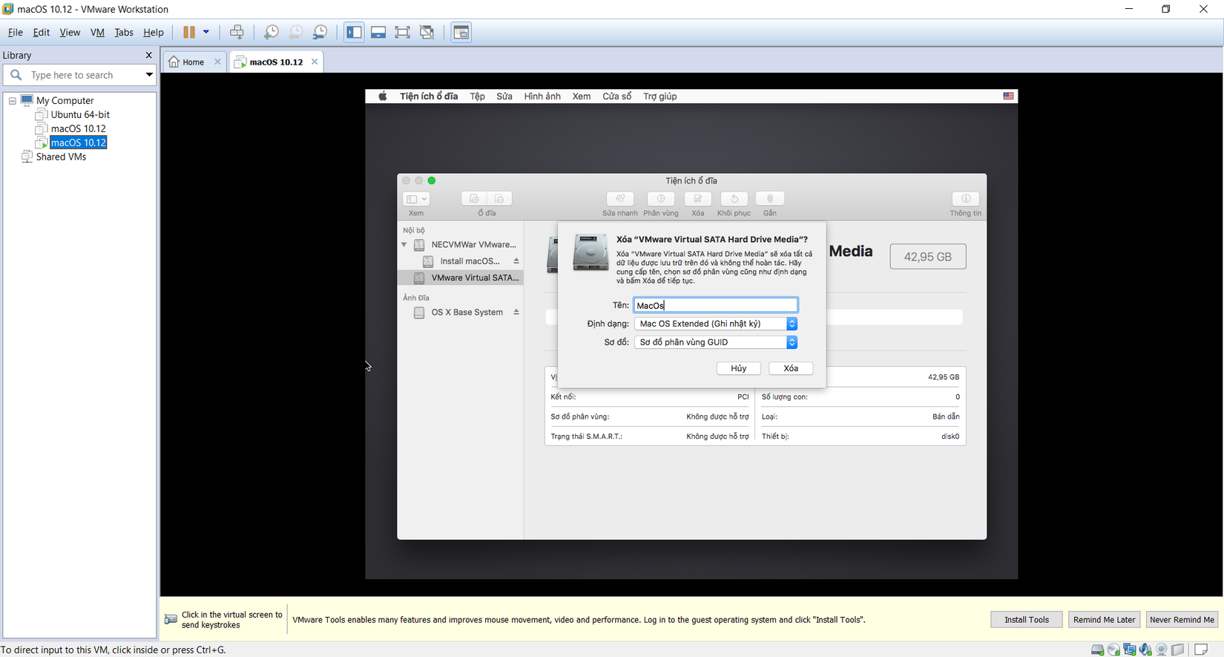
Task: Click the sound card status bar icon
Action: pyautogui.click(x=1146, y=650)
